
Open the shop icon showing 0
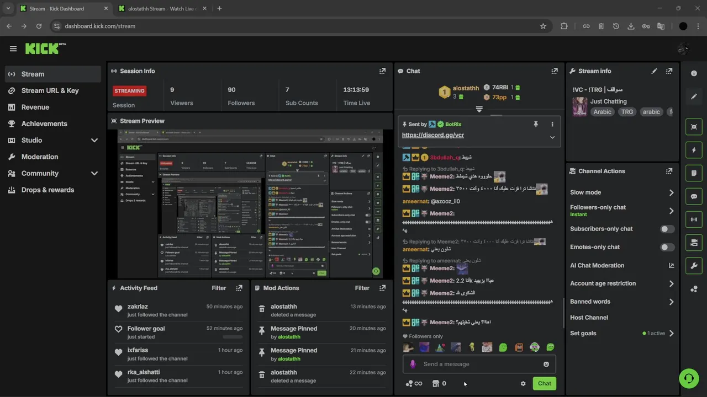point(439,384)
